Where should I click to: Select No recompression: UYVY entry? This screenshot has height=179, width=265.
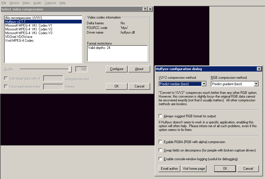43,18
